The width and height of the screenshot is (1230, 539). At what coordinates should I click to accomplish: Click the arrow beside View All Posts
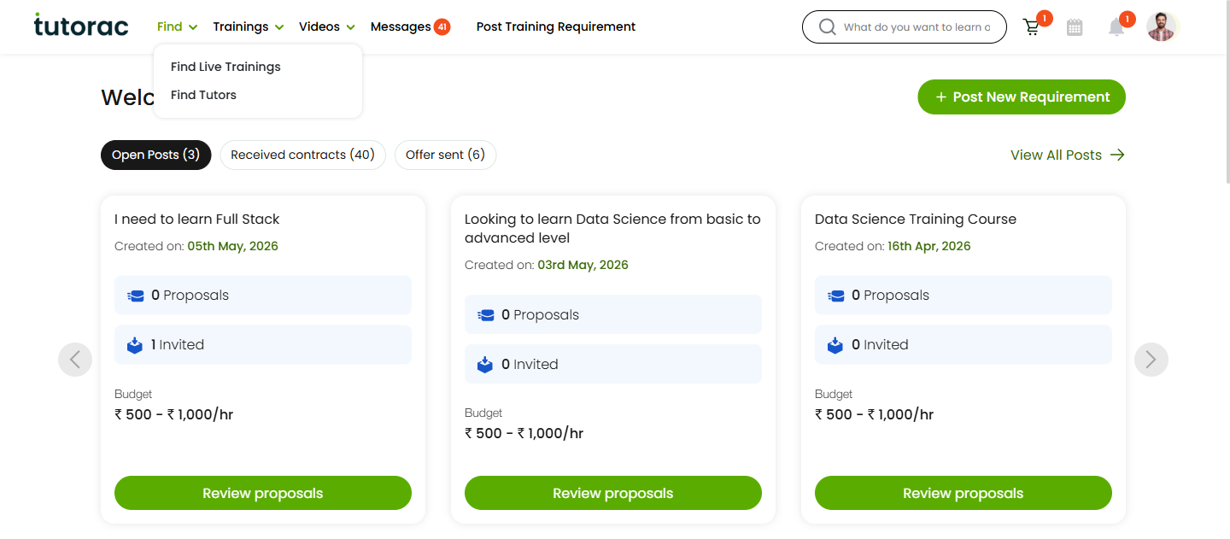tap(1117, 155)
